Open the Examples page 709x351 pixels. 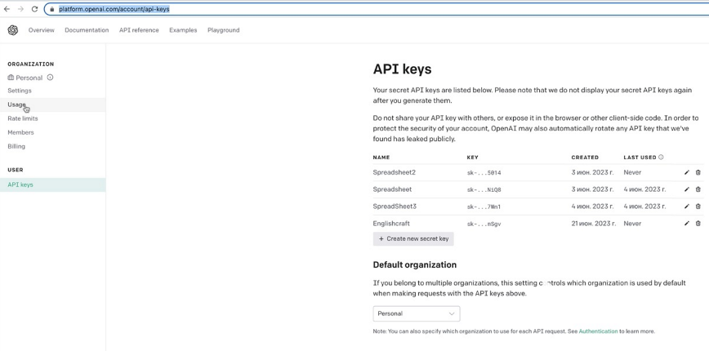tap(183, 30)
